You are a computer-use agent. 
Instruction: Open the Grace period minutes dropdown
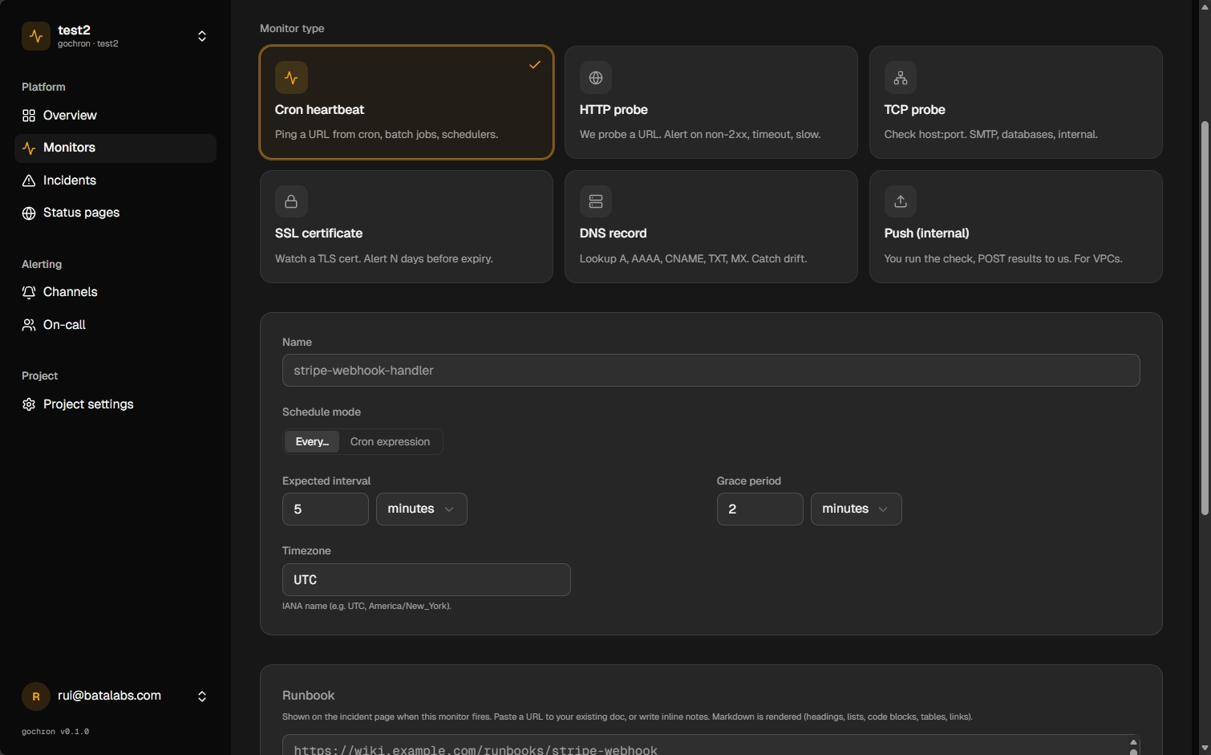857,509
